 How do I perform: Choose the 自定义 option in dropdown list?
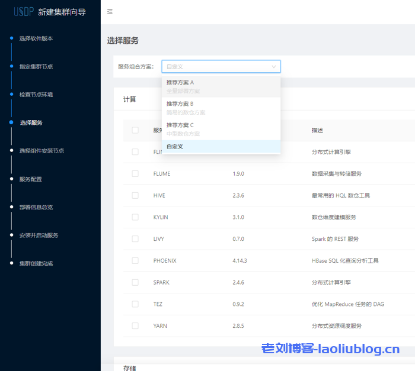221,146
